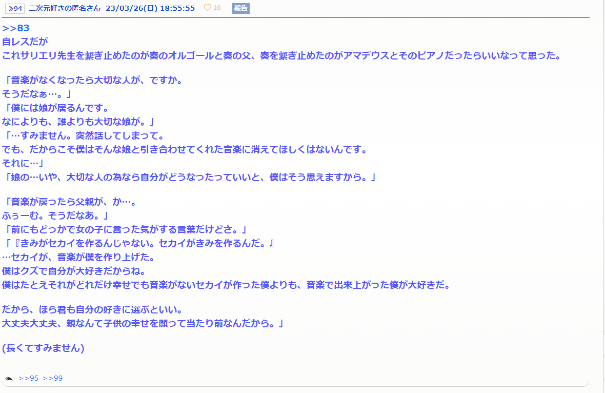Click the line ふぅーむ。そうだなあ。」
Screen dimensions: 605x393
pos(55,216)
